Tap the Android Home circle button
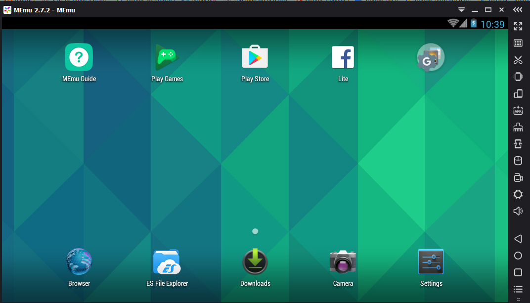 (518, 256)
